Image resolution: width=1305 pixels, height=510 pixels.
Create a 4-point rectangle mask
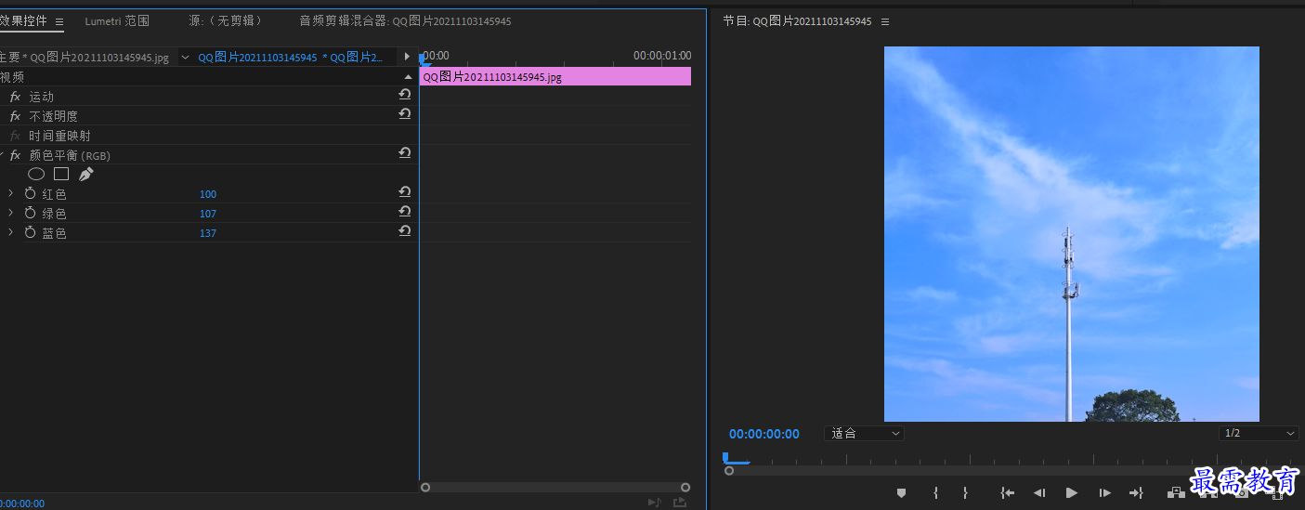click(61, 174)
